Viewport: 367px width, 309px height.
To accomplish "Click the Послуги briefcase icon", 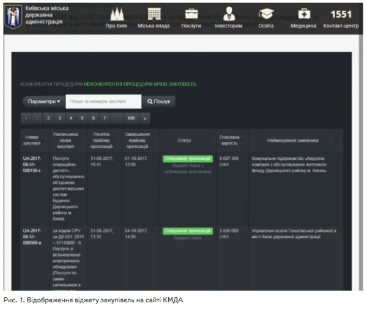I will coord(191,13).
